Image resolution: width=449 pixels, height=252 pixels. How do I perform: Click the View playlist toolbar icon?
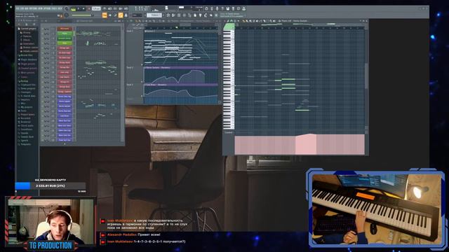coord(168,15)
